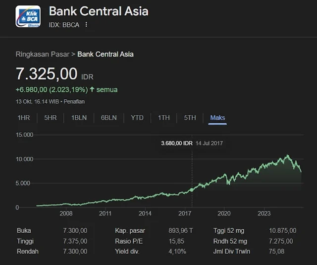Choose the Maks chart range
The width and height of the screenshot is (317, 265).
click(x=217, y=118)
